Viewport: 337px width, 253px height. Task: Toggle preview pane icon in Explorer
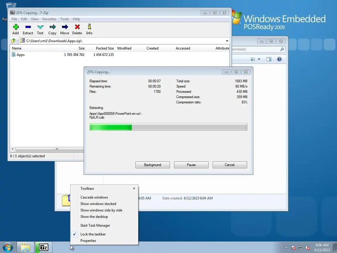point(269,59)
